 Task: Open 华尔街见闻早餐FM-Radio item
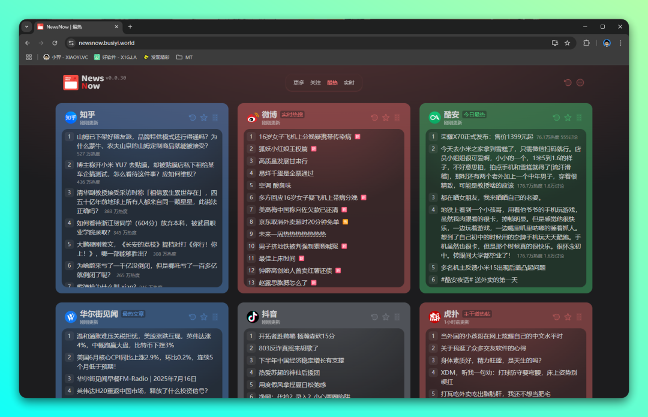(136, 379)
